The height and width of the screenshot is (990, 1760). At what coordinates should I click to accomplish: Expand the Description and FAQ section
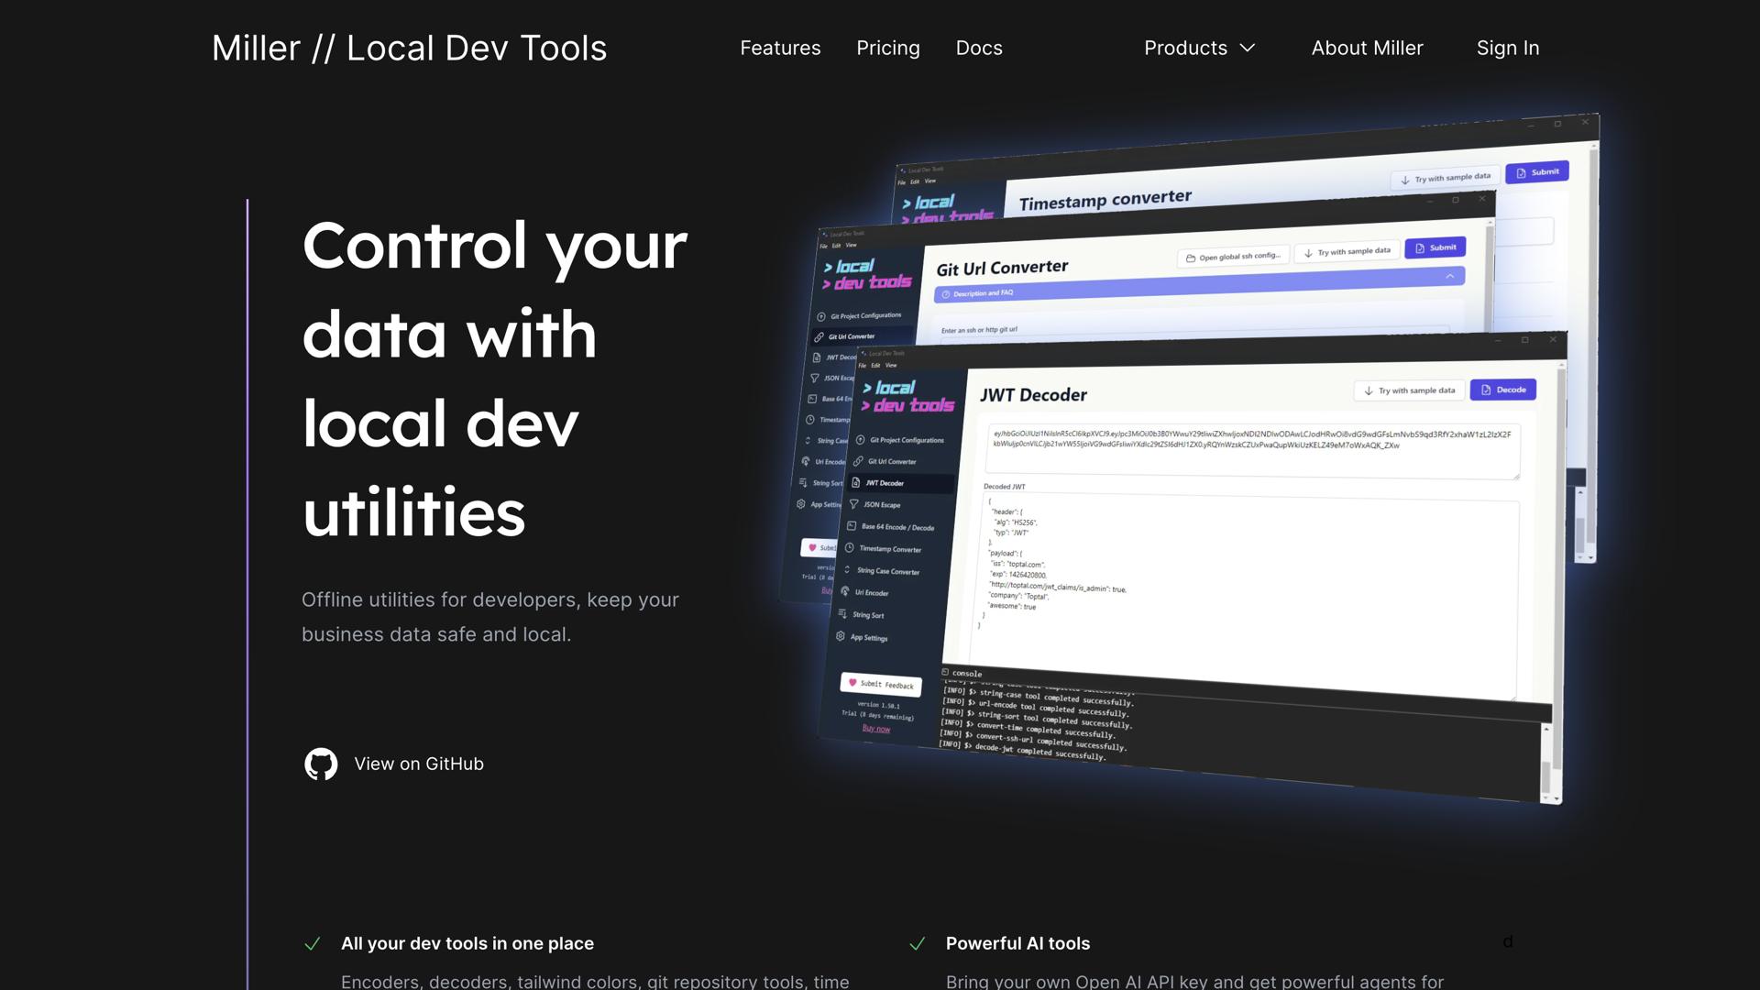click(x=982, y=292)
